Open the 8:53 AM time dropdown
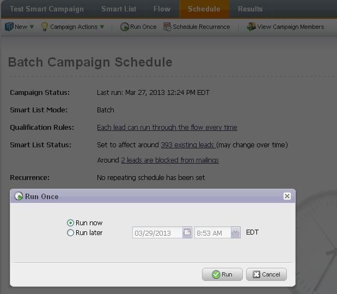 click(235, 233)
